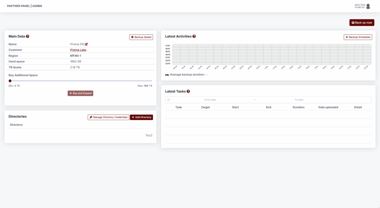This screenshot has height=208, width=380.
Task: Click the help icon next to Main Data
Action: click(x=27, y=37)
